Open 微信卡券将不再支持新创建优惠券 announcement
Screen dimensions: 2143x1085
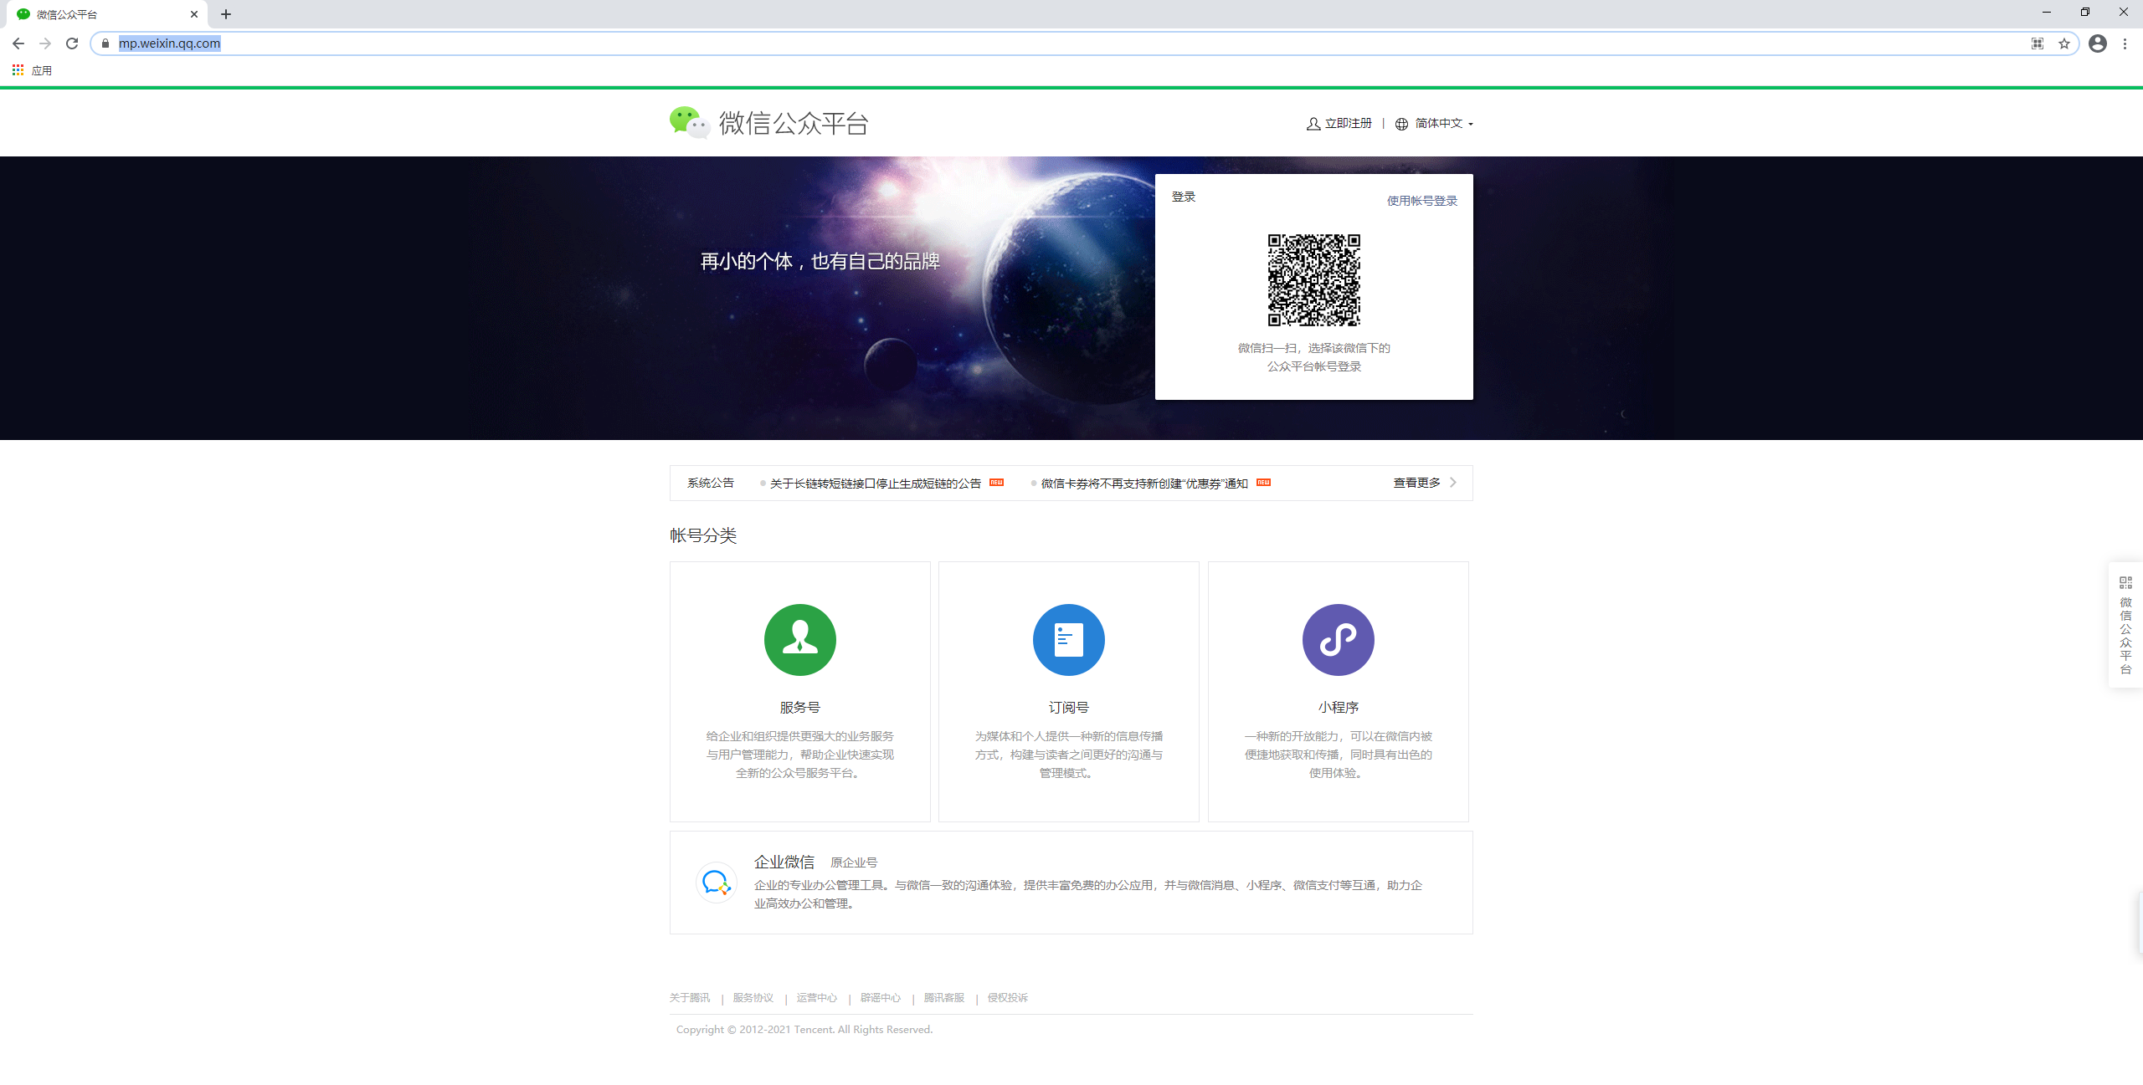(1144, 484)
